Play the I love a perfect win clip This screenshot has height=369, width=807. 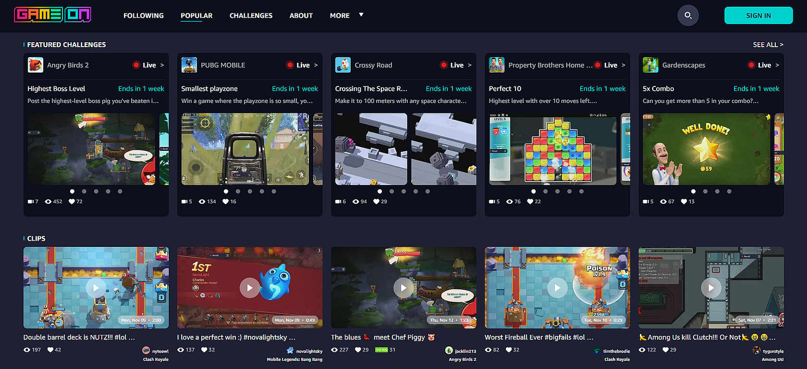[x=250, y=288]
